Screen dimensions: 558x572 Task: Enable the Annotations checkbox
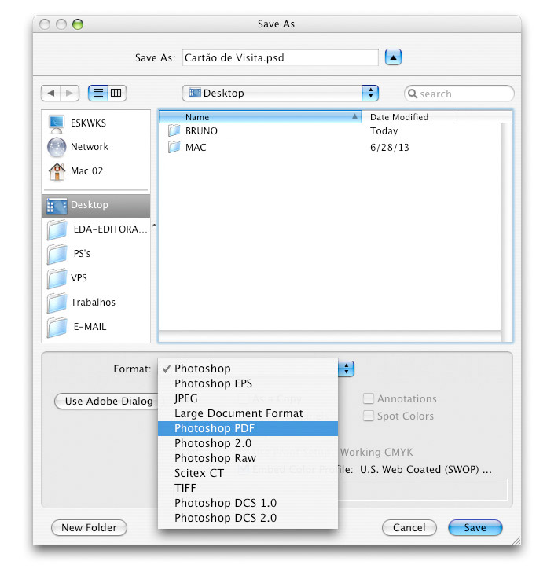[369, 398]
